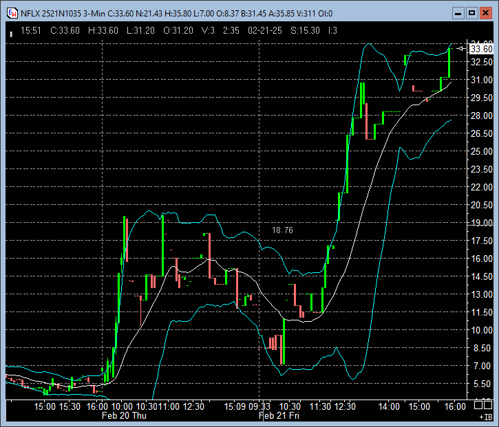Image resolution: width=499 pixels, height=427 pixels.
Task: Click the 13.00 price axis label
Action: point(482,294)
